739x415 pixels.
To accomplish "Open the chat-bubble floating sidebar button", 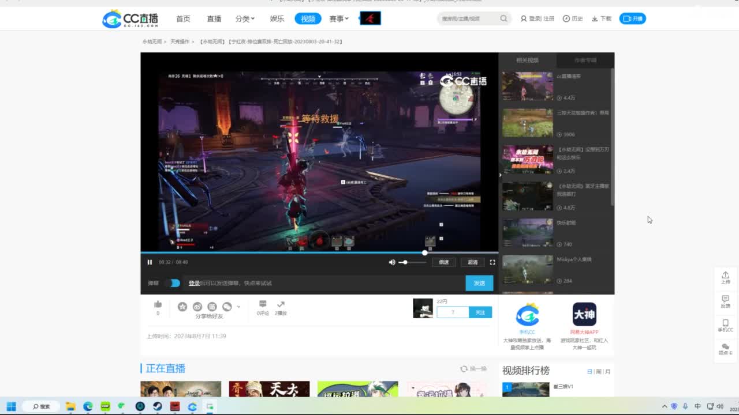I will pos(725,349).
